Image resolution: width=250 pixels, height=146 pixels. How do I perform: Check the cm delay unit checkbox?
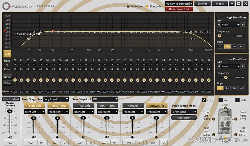click(x=221, y=100)
